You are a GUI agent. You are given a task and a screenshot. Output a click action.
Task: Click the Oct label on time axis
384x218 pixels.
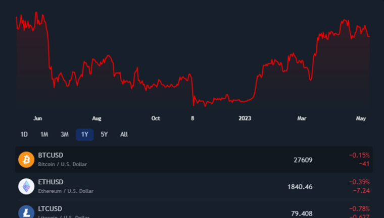(x=156, y=119)
